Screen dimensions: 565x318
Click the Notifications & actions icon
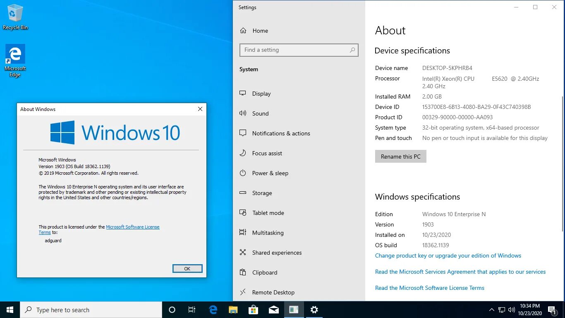[243, 133]
